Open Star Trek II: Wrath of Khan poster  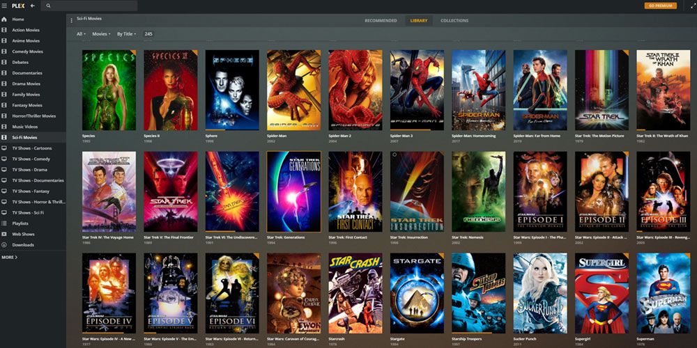(x=664, y=90)
